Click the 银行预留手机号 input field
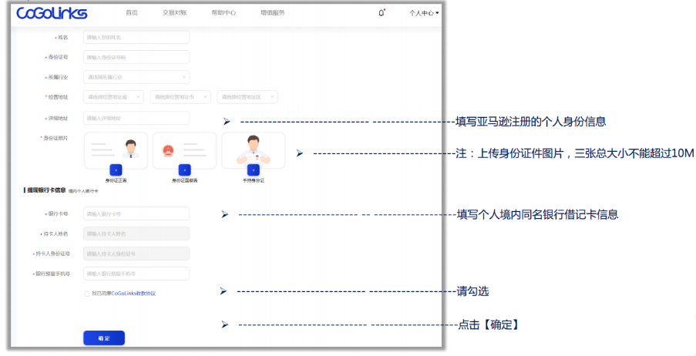The width and height of the screenshot is (696, 356). point(136,274)
